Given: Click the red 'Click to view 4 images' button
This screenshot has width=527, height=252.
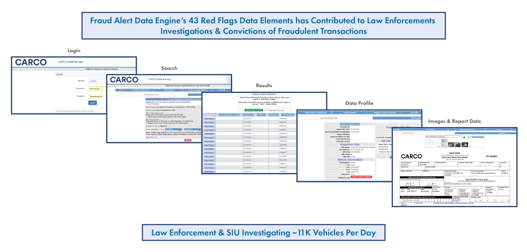Looking at the screenshot, I should tap(361, 177).
